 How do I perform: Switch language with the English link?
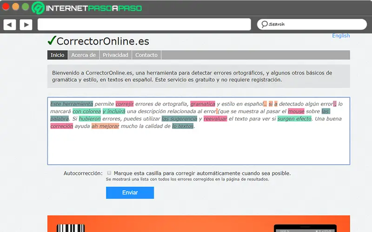pyautogui.click(x=341, y=36)
